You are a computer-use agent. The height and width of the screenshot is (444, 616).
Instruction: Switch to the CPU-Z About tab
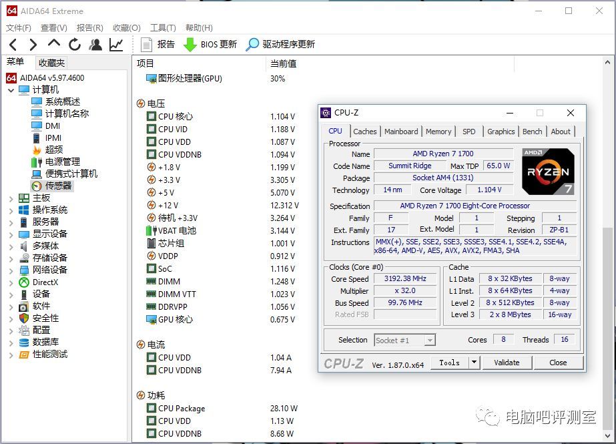pyautogui.click(x=561, y=132)
